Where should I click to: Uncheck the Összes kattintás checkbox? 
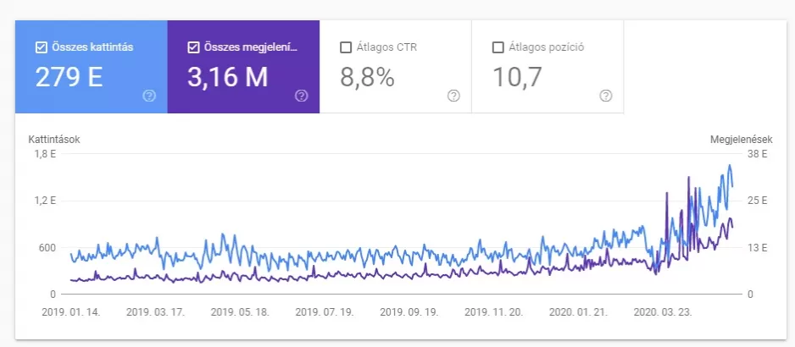click(x=41, y=47)
